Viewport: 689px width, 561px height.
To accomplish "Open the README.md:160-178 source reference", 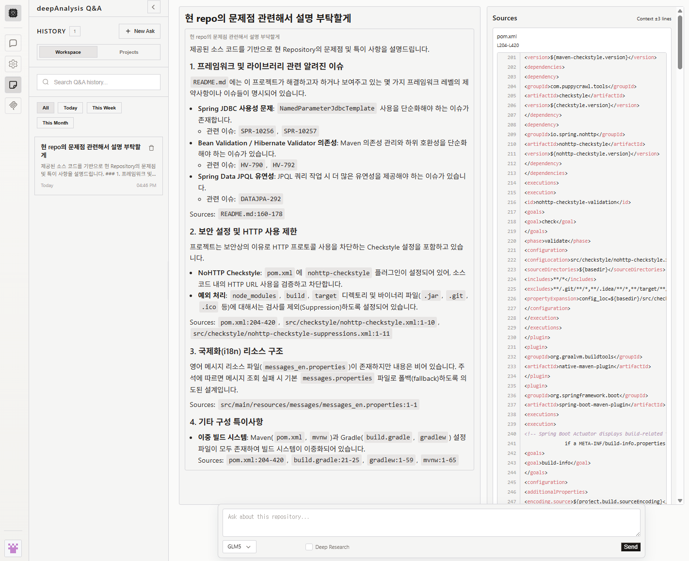I will tap(251, 214).
